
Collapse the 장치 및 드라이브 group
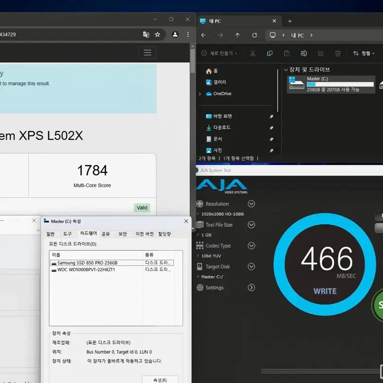(286, 70)
